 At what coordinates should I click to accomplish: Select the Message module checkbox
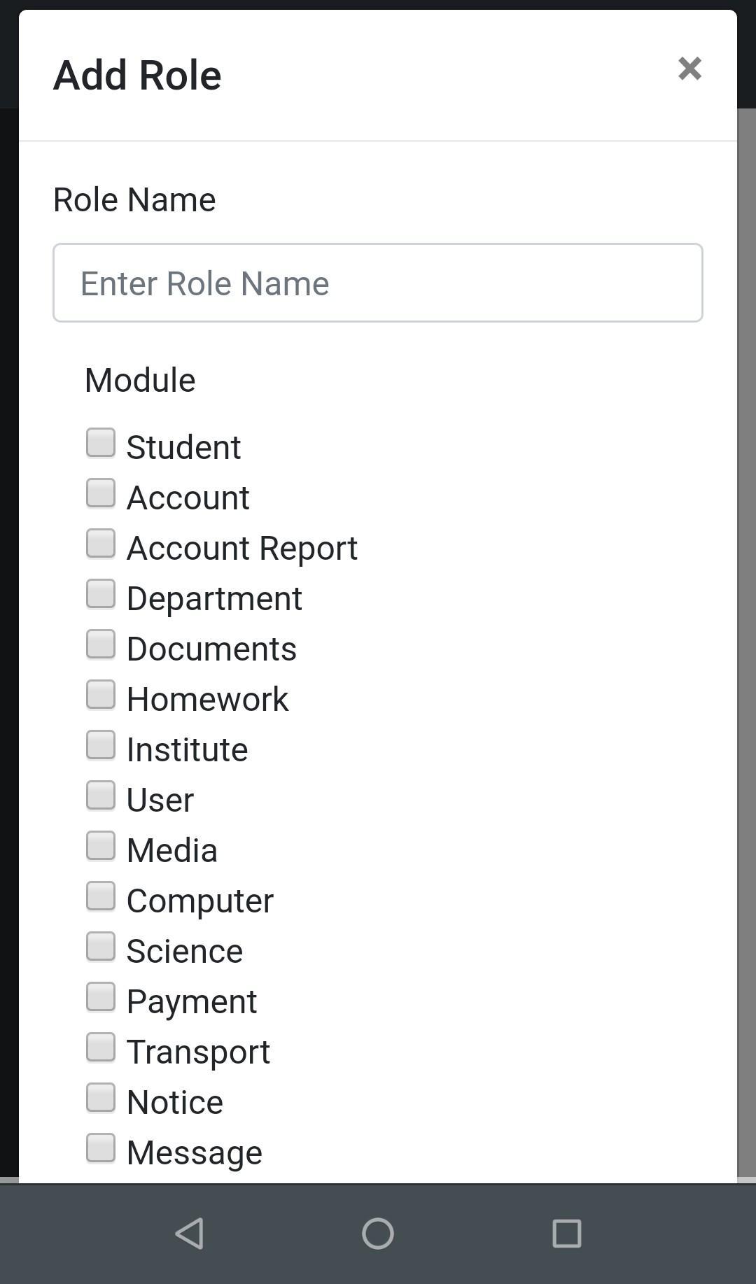coord(101,1148)
